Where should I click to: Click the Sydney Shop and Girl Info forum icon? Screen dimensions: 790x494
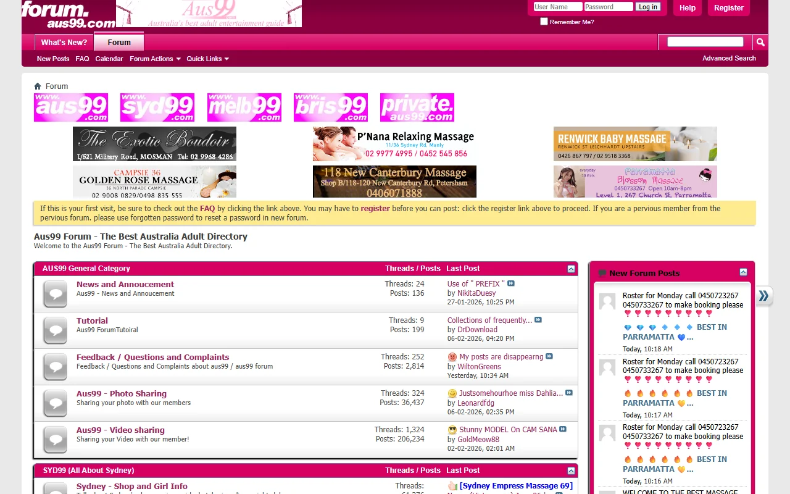[x=55, y=490]
